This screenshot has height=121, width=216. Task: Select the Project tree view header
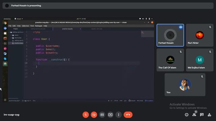point(16,29)
